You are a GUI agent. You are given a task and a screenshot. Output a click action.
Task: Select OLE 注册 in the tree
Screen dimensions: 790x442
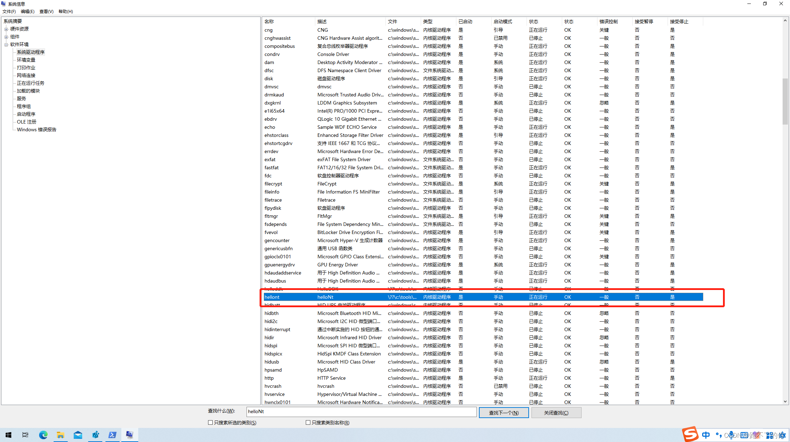tap(27, 122)
